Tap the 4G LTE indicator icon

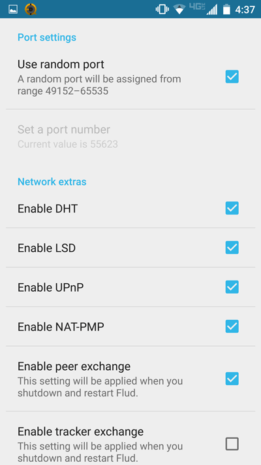click(x=197, y=7)
